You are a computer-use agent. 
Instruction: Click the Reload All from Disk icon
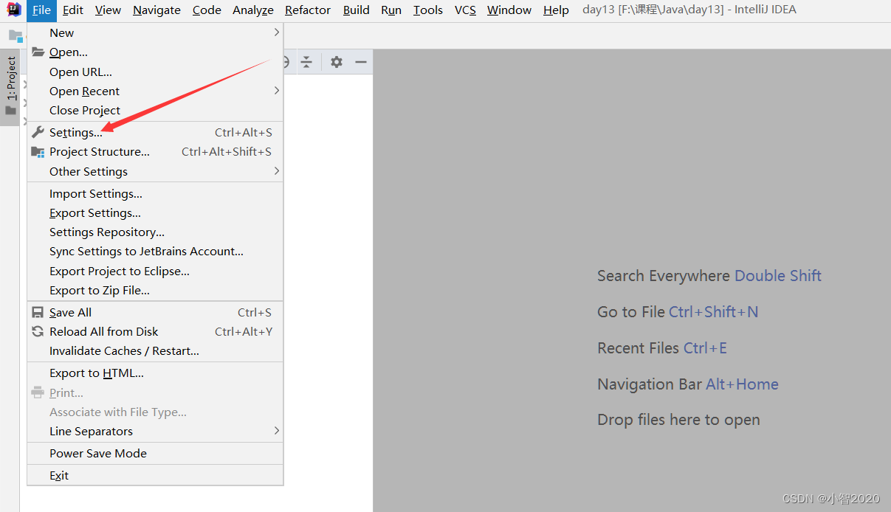click(x=38, y=331)
